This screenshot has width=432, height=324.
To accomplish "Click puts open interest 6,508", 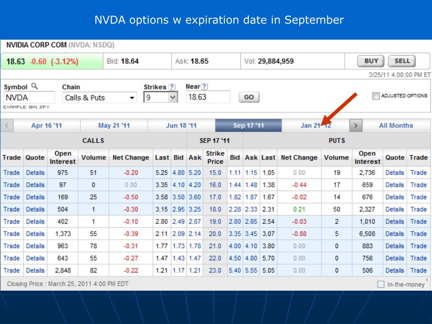I will (367, 234).
